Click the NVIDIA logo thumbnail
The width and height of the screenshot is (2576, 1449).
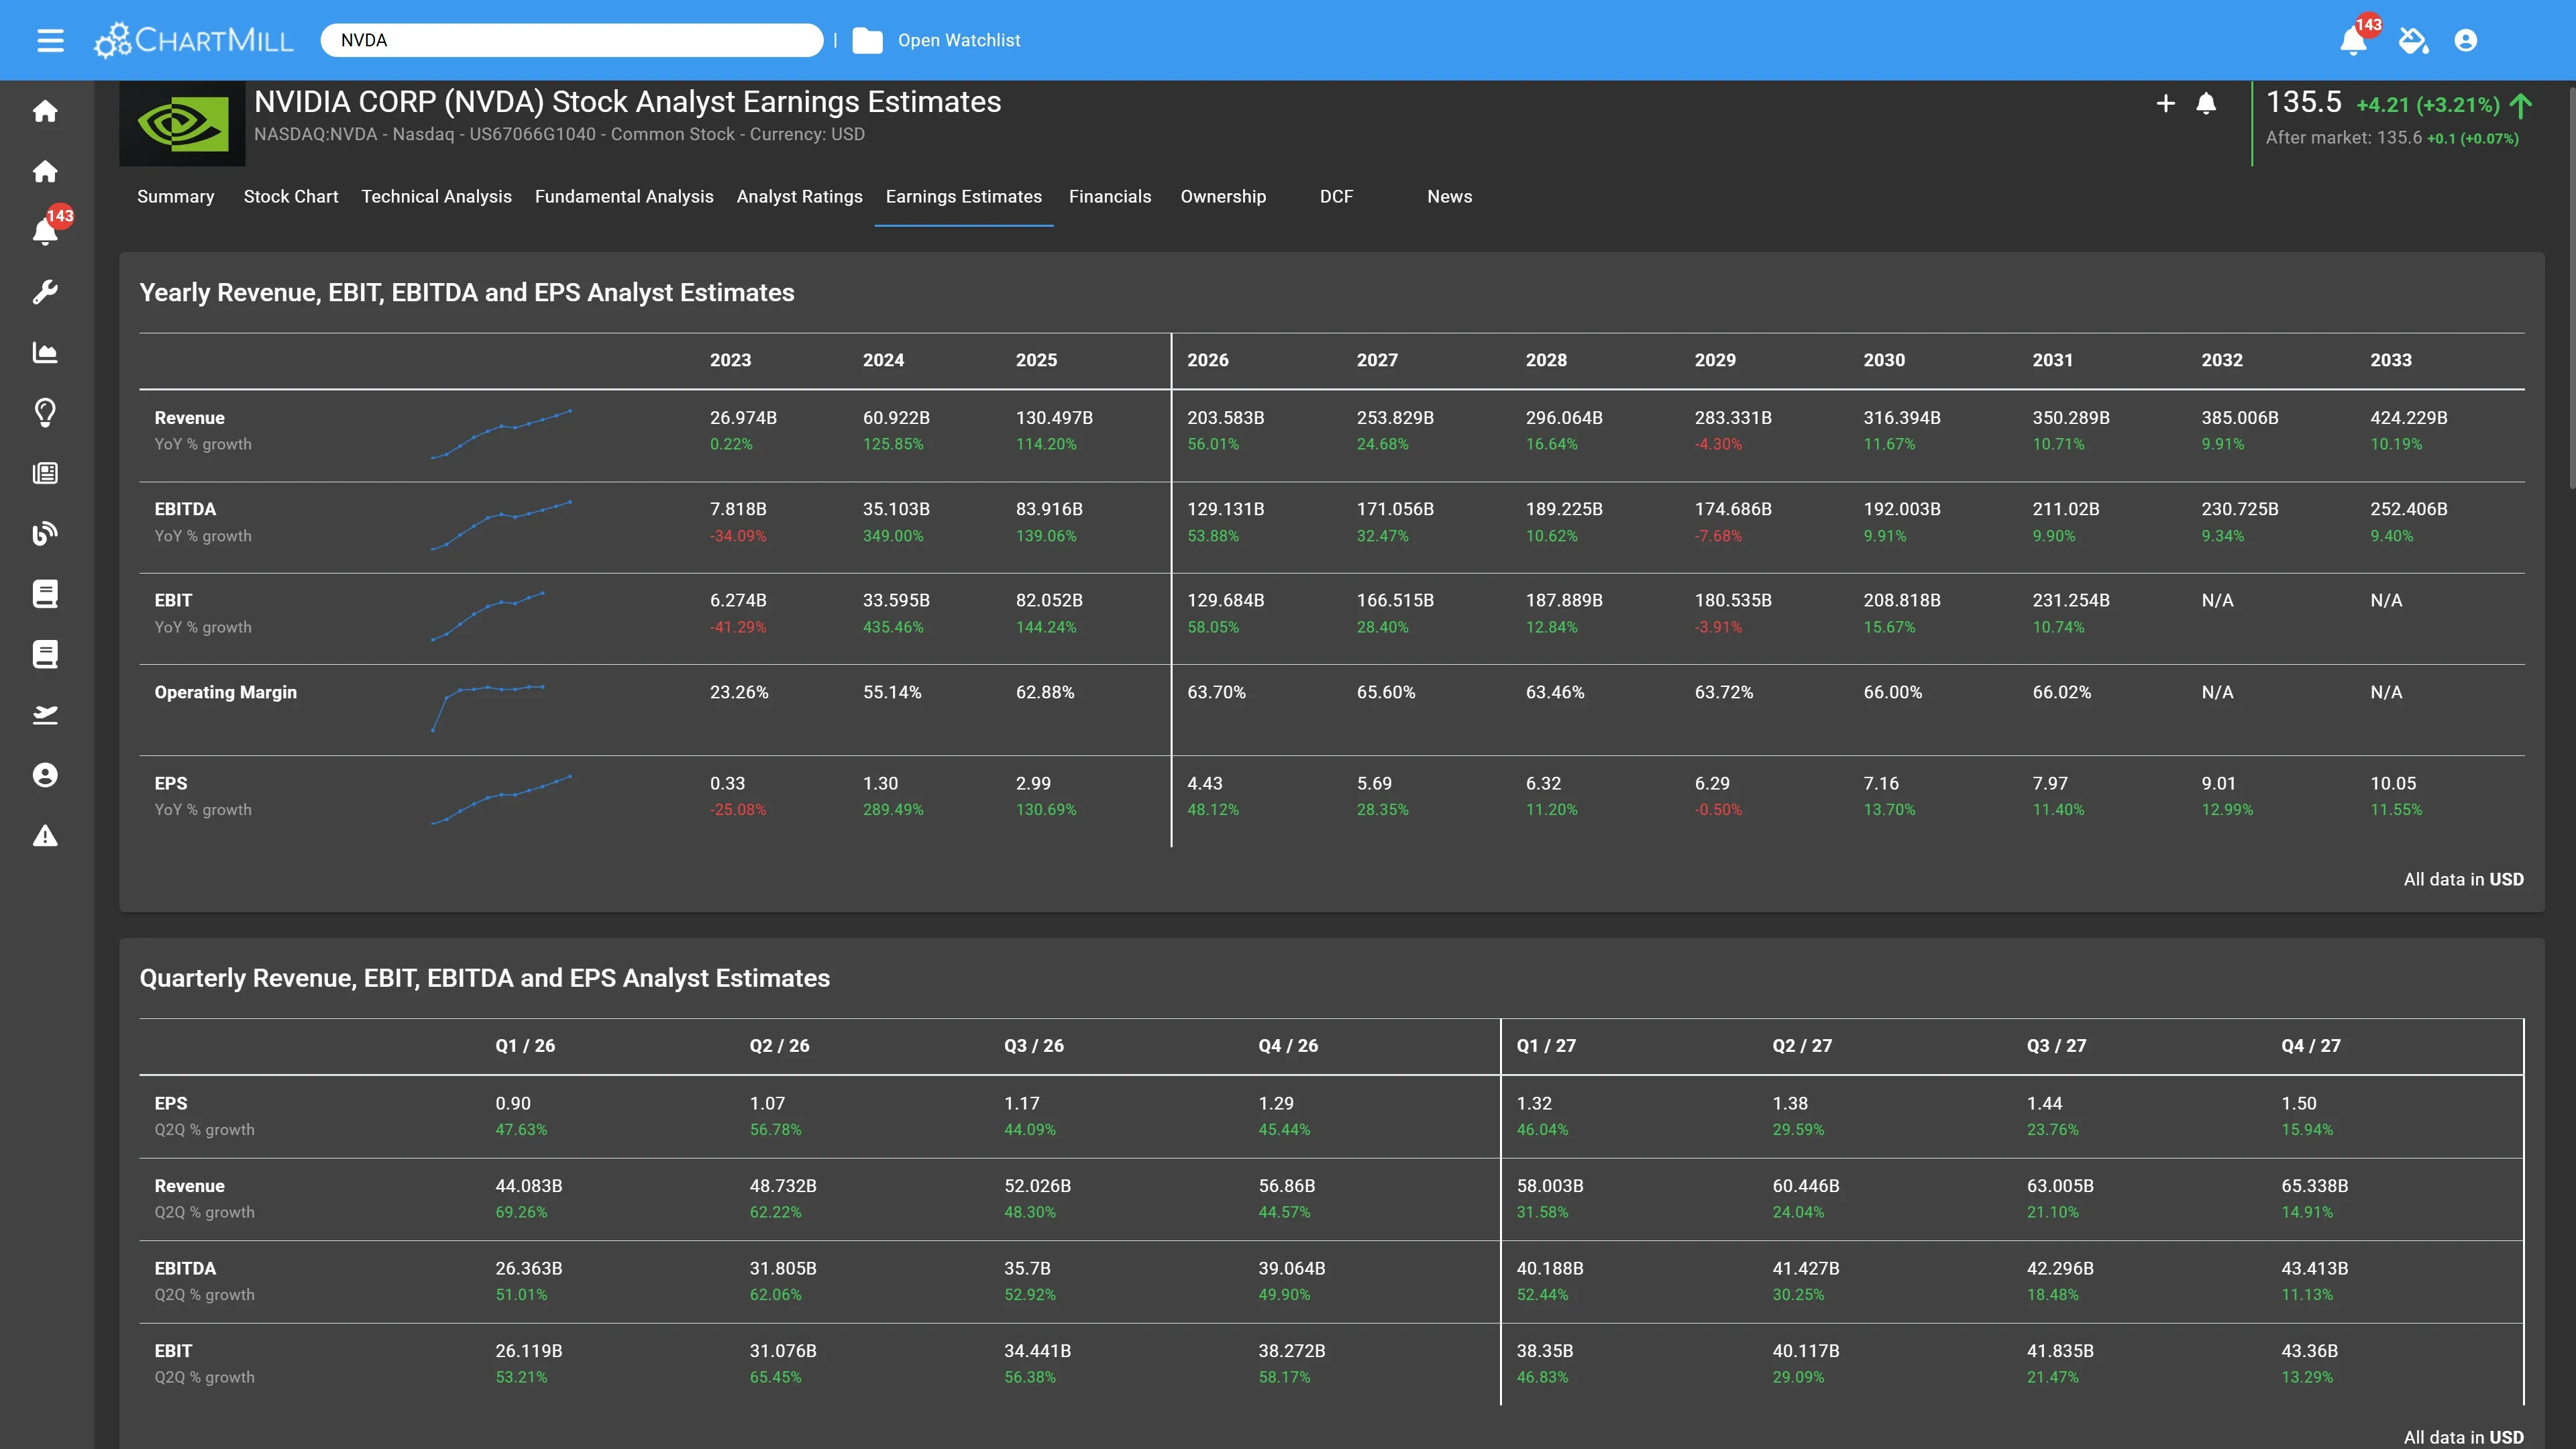[x=182, y=124]
